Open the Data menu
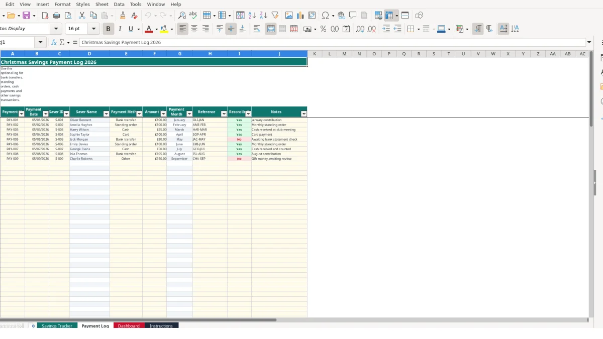This screenshot has width=603, height=339. point(119,4)
